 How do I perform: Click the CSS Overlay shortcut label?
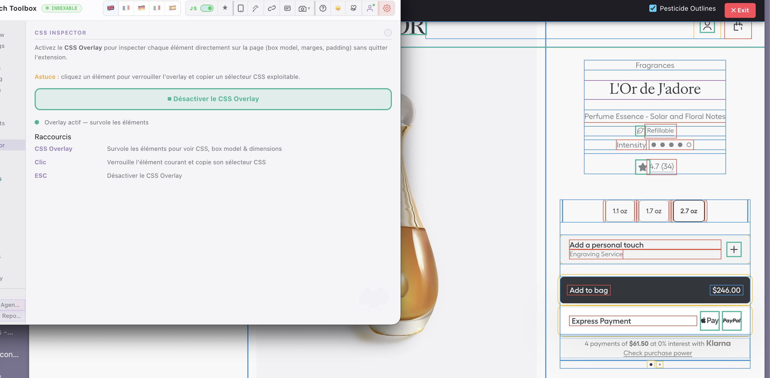click(54, 149)
